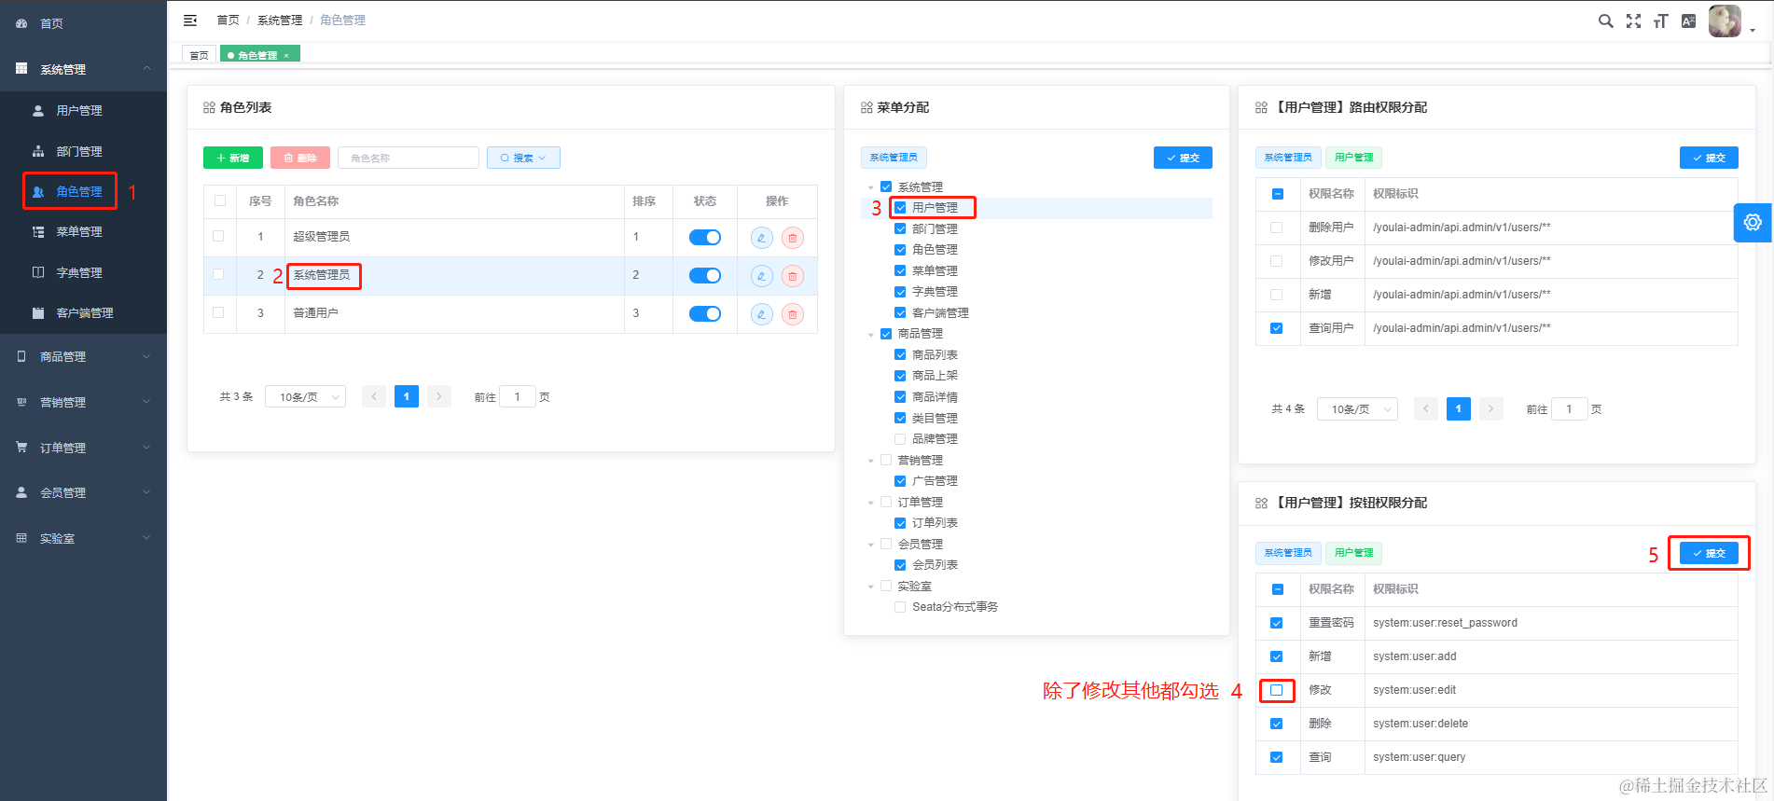
Task: Collapse the 系统管理 sidebar group
Action: [83, 69]
